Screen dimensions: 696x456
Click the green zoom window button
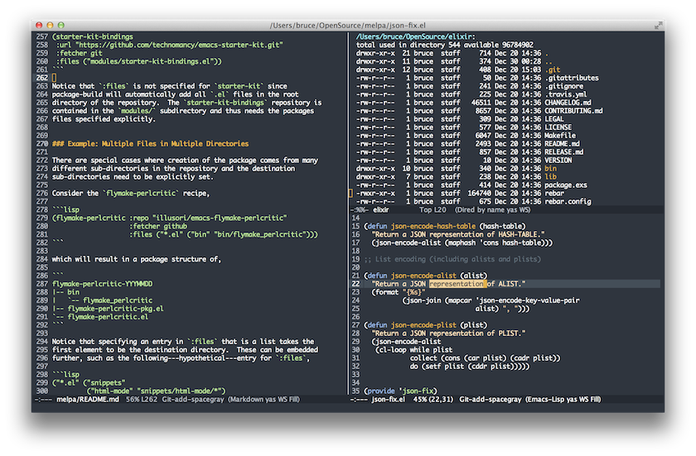point(61,26)
